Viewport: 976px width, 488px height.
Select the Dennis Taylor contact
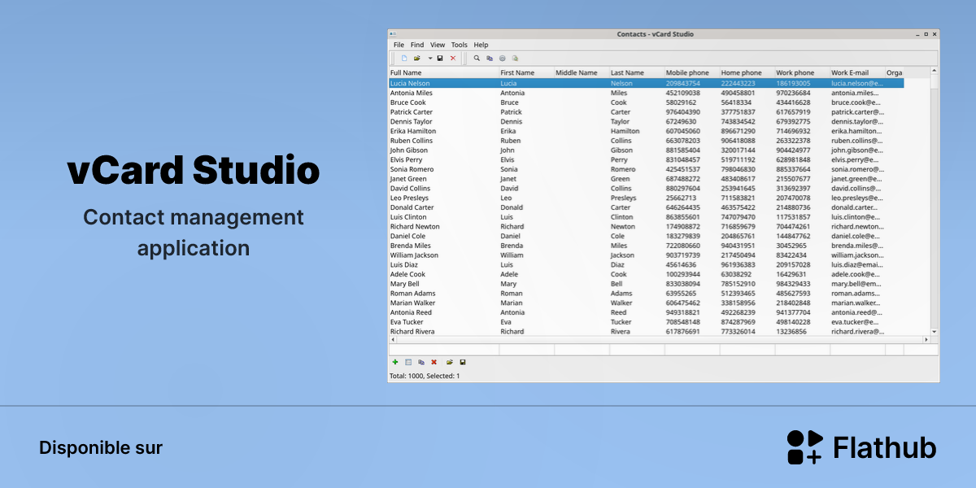click(x=646, y=121)
